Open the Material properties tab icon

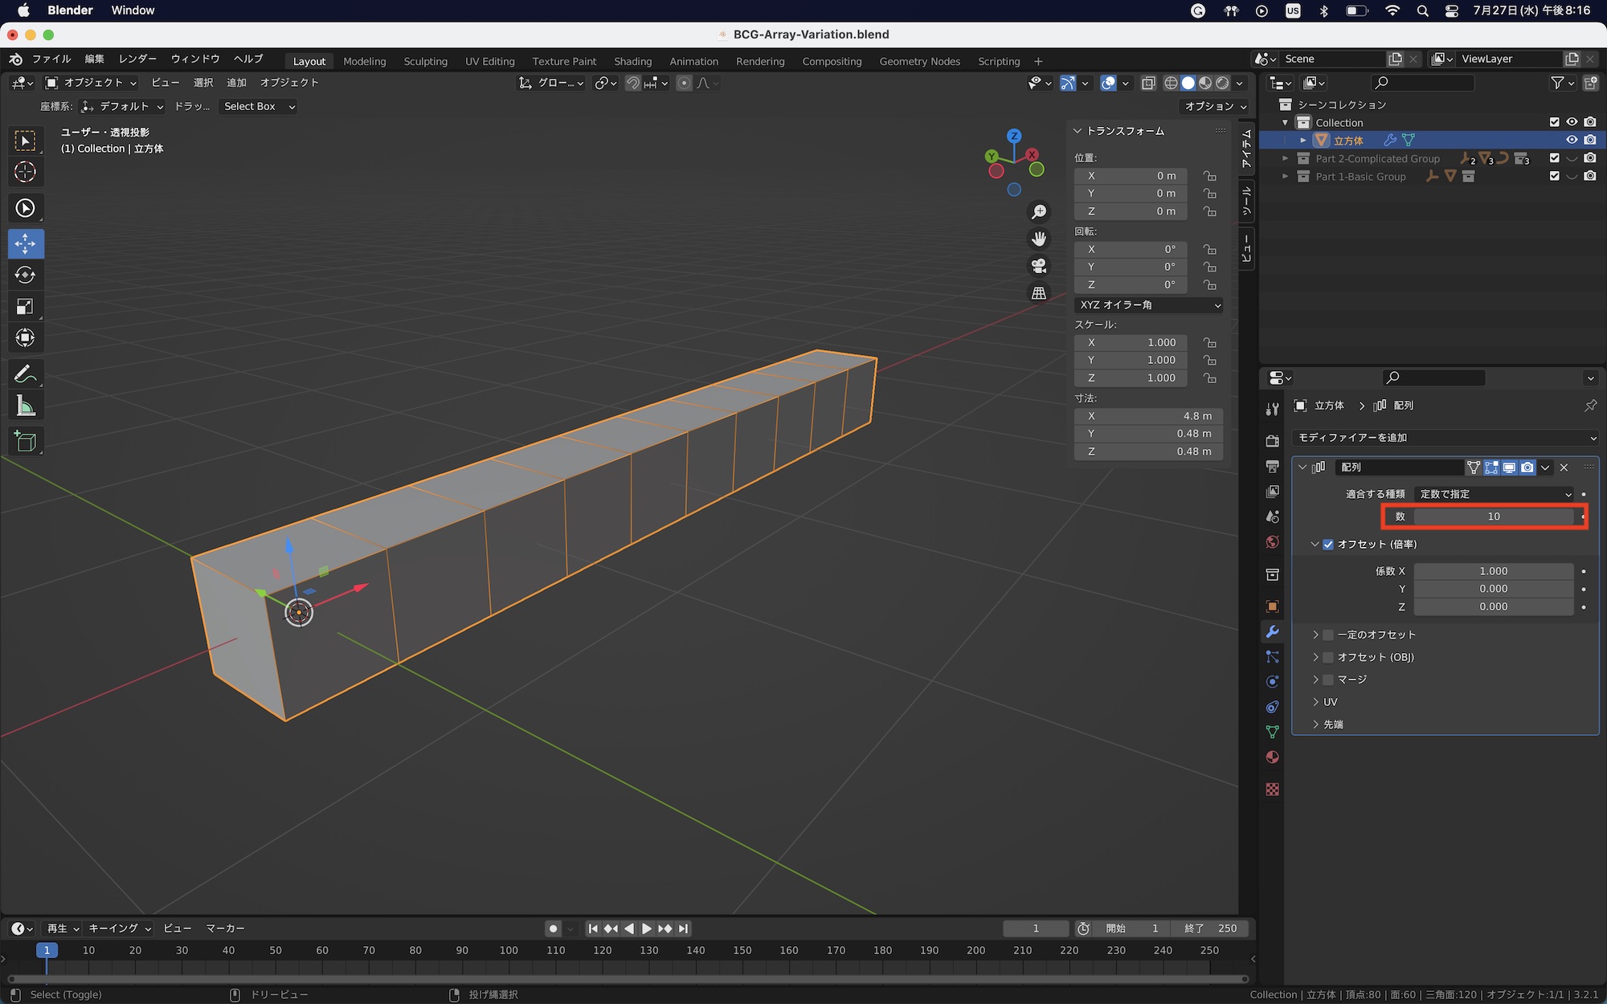tap(1272, 757)
